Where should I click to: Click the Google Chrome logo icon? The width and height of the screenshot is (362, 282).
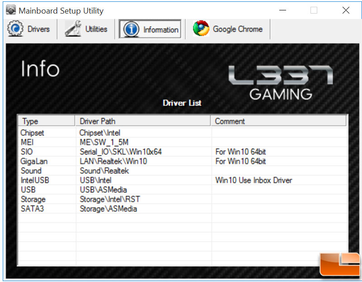(x=201, y=28)
